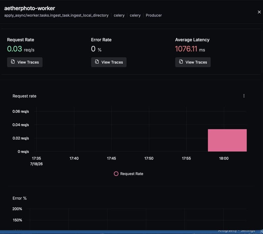Toggle the Request Rate legend series
Screen dimensions: 263x234
[x=128, y=174]
